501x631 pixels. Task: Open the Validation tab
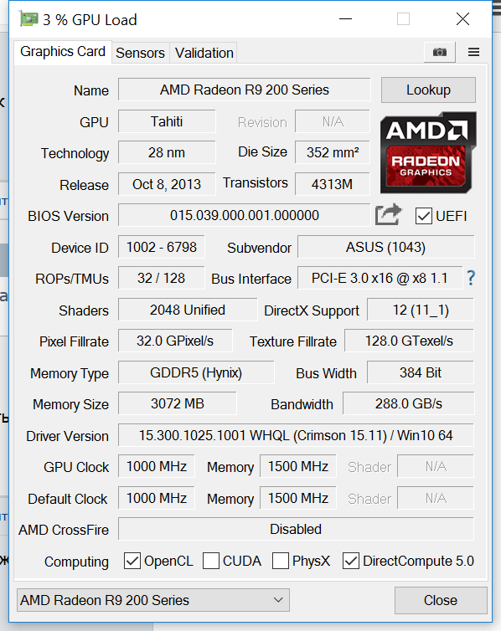[204, 53]
